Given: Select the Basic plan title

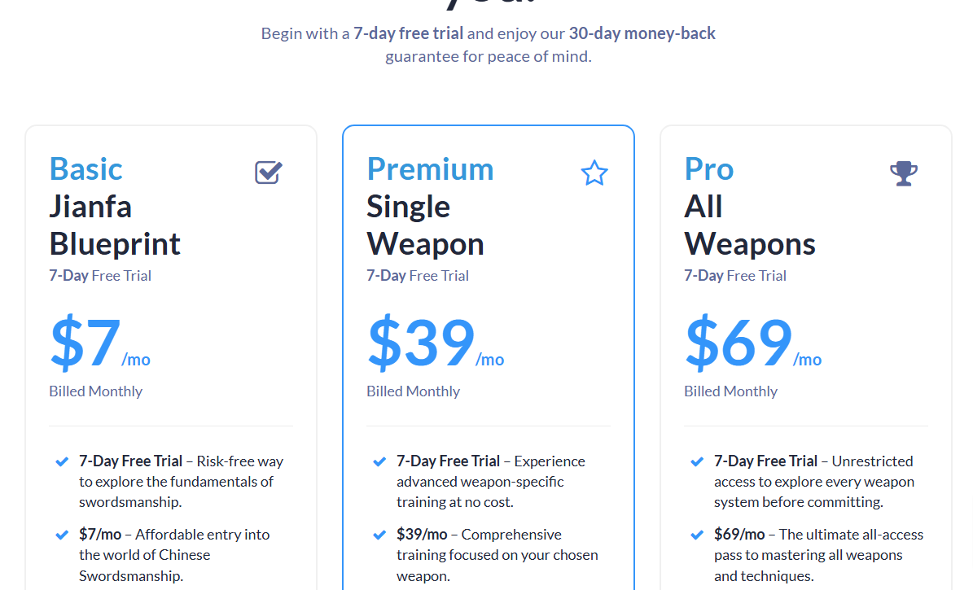Looking at the screenshot, I should 86,168.
